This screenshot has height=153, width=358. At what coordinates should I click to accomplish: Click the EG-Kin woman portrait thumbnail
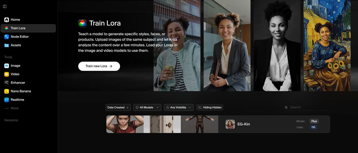(x=125, y=124)
